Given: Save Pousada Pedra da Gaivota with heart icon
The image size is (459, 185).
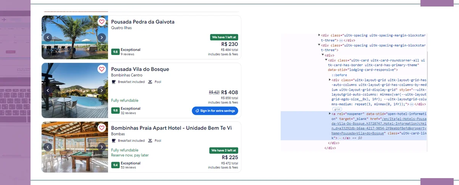Looking at the screenshot, I should point(102,22).
